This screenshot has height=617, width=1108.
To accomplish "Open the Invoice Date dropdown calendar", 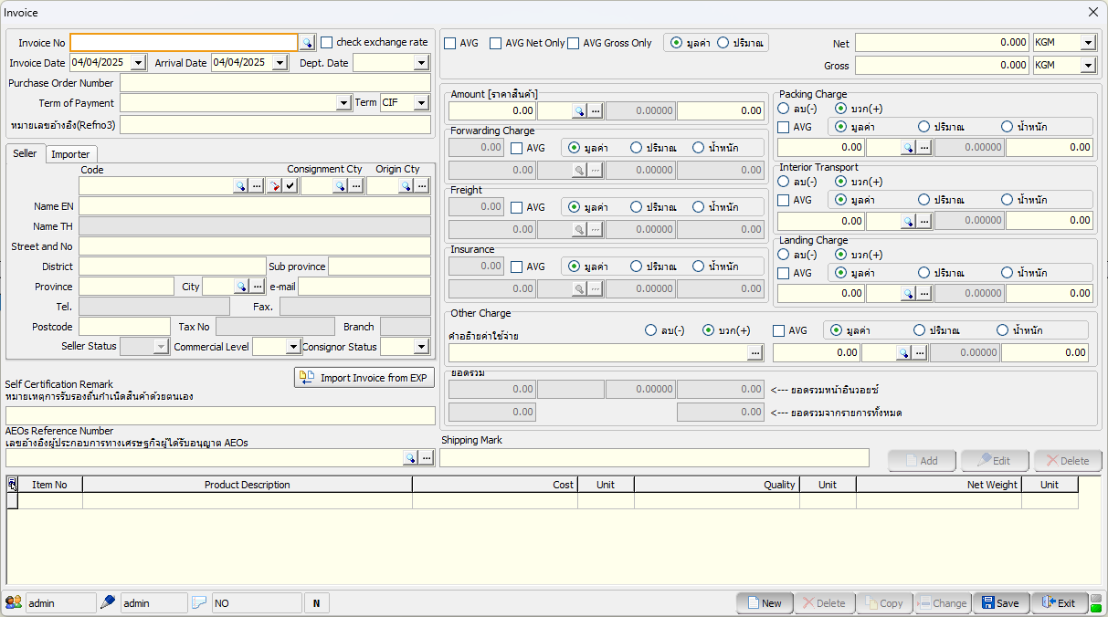I will pos(138,63).
